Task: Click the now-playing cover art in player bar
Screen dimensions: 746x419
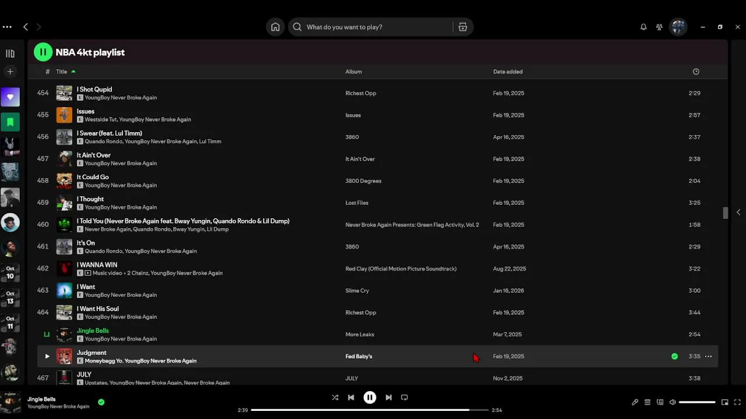Action: coord(10,402)
